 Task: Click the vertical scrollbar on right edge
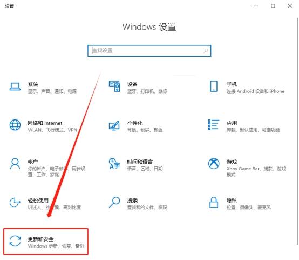(x=297, y=131)
